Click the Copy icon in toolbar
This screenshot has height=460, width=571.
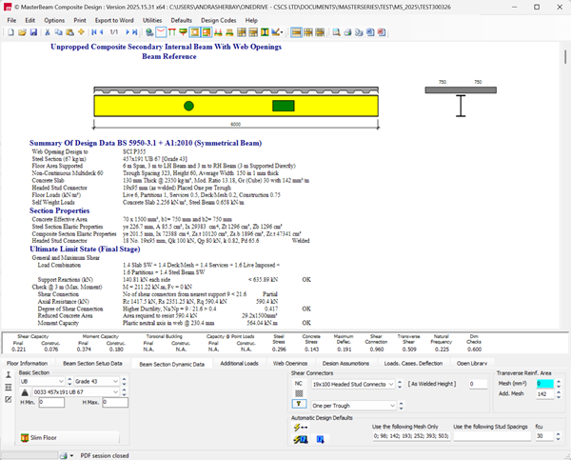59,32
